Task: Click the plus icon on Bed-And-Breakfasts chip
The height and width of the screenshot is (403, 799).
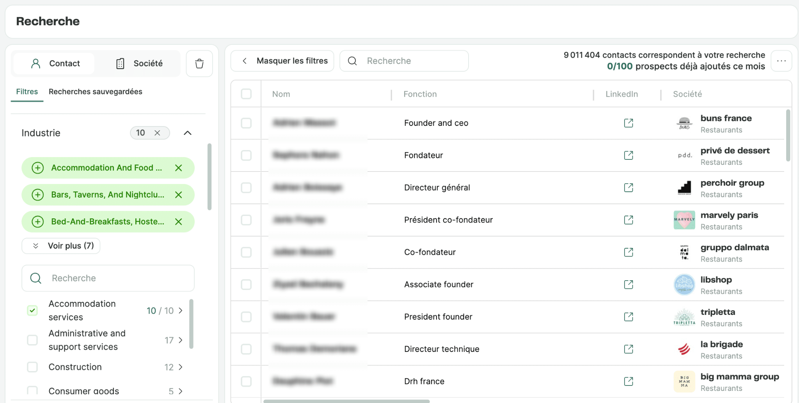Action: click(37, 222)
